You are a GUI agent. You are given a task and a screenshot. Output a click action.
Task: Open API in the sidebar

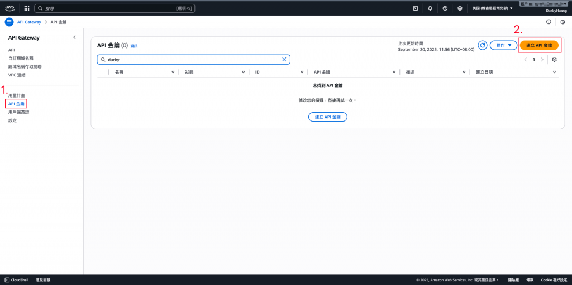(11, 50)
